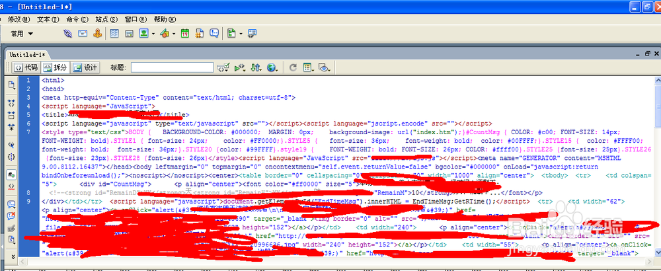The image size is (661, 271).
Task: Open the browser check errors menu
Action: pos(223,67)
